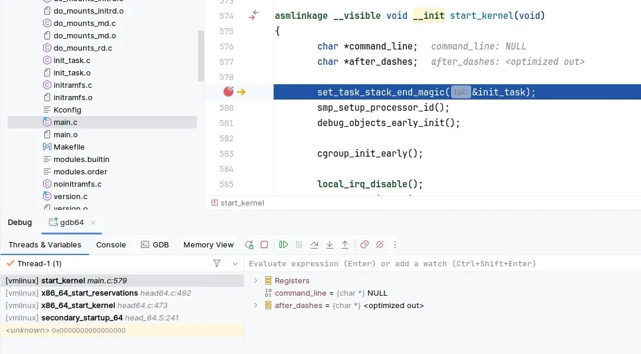Switch to Threads & Variables tab
Viewport: 641px width, 354px height.
(x=45, y=244)
